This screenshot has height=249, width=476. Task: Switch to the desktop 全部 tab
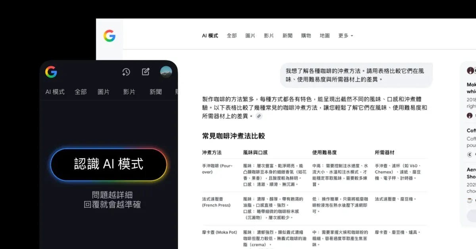click(232, 36)
